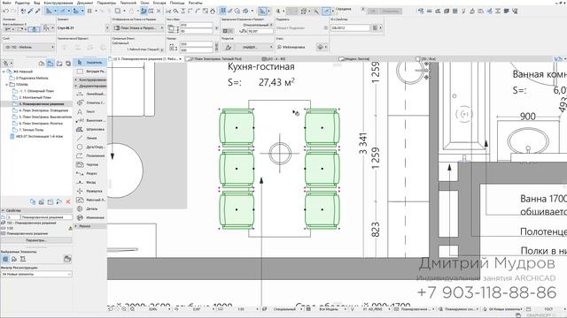Click the Параметры... button in navigator

coord(36,240)
